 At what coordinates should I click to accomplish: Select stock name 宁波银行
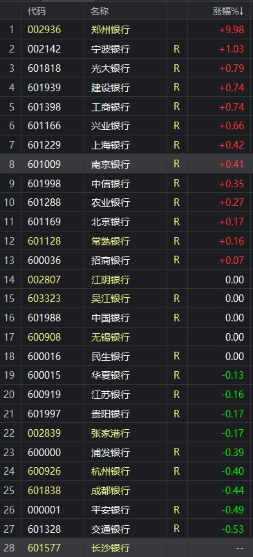click(x=111, y=48)
